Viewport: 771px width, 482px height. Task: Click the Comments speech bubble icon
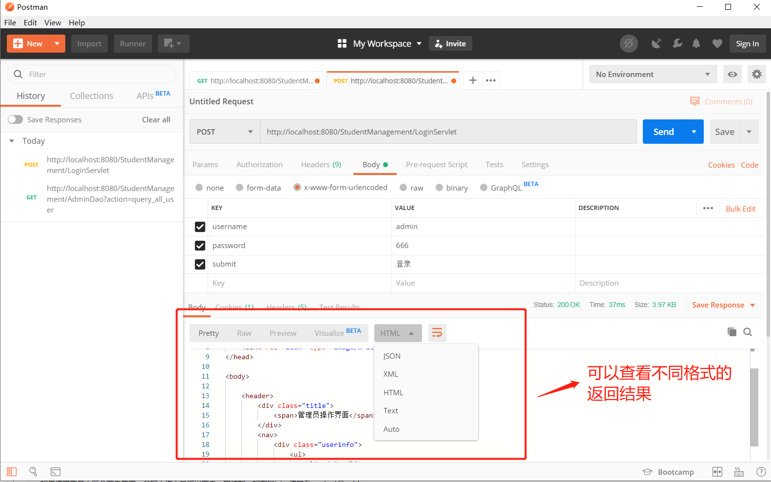pyautogui.click(x=695, y=101)
